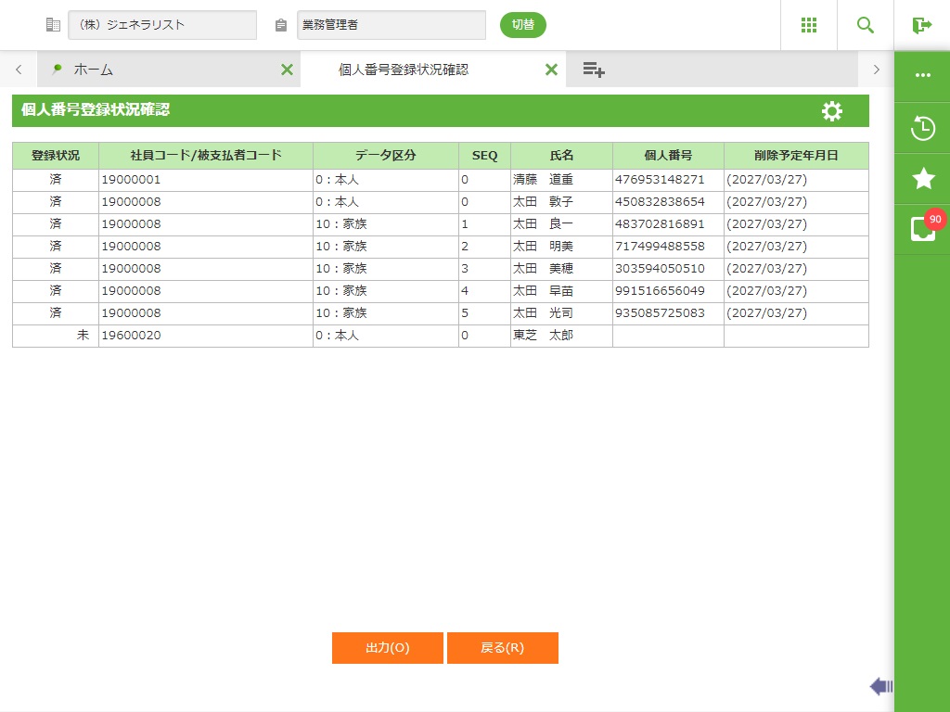Image resolution: width=950 pixels, height=712 pixels.
Task: Collapse sidebar with purple arrow icon
Action: click(880, 686)
